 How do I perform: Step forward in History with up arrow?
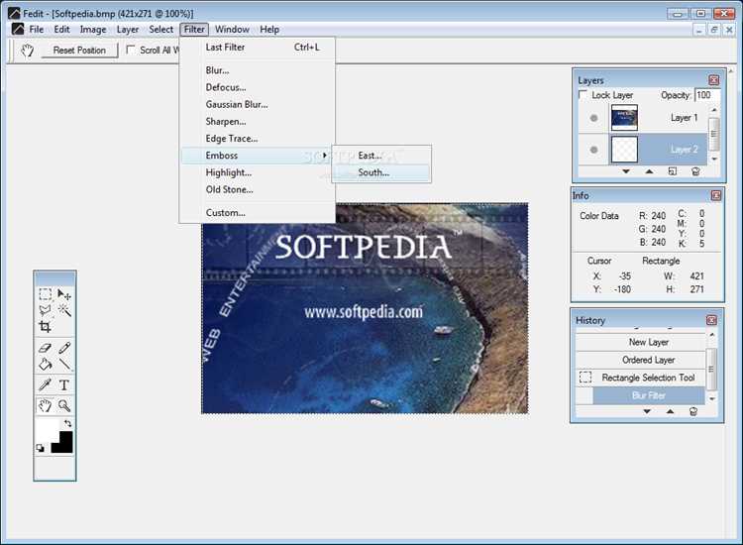(x=670, y=411)
